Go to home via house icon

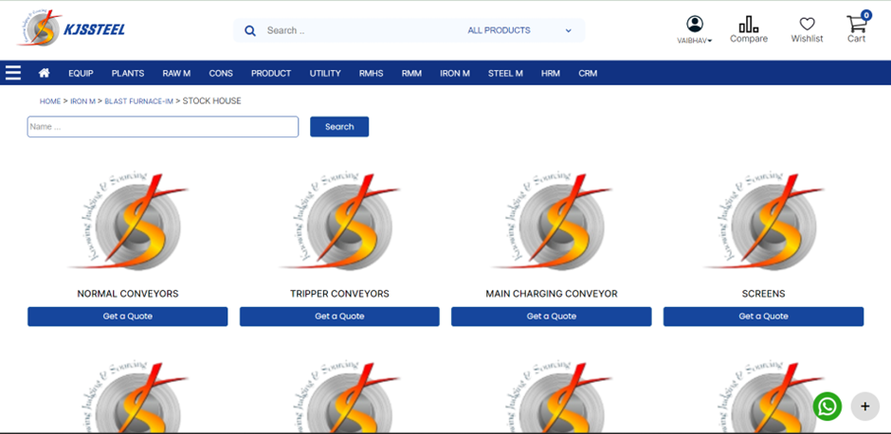coord(44,73)
